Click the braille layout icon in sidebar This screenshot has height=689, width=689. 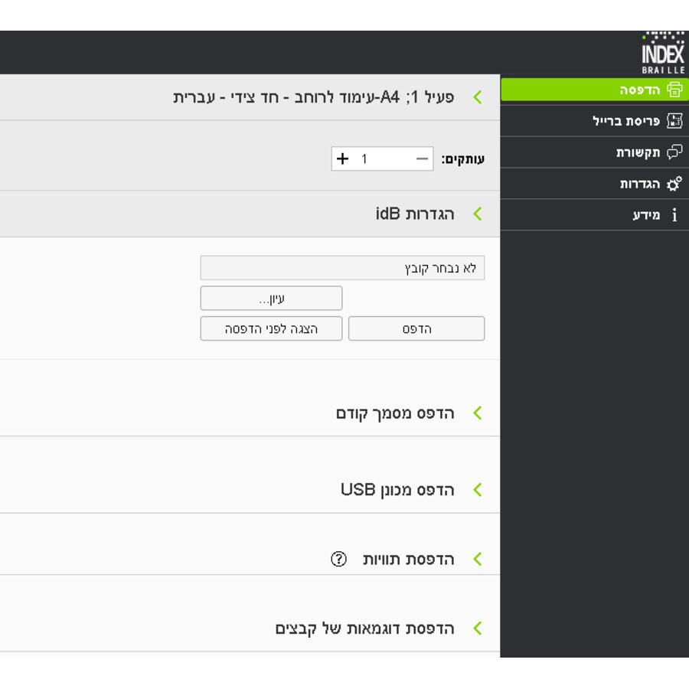[x=674, y=121]
